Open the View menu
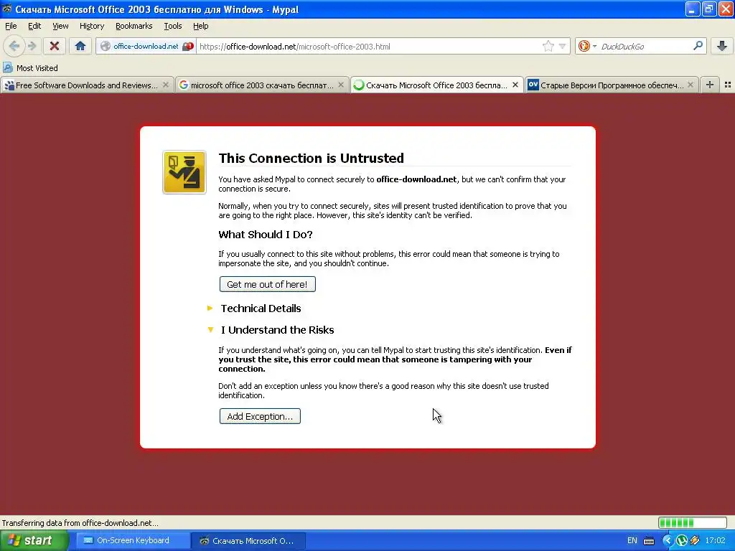Image resolution: width=735 pixels, height=551 pixels. coord(60,26)
